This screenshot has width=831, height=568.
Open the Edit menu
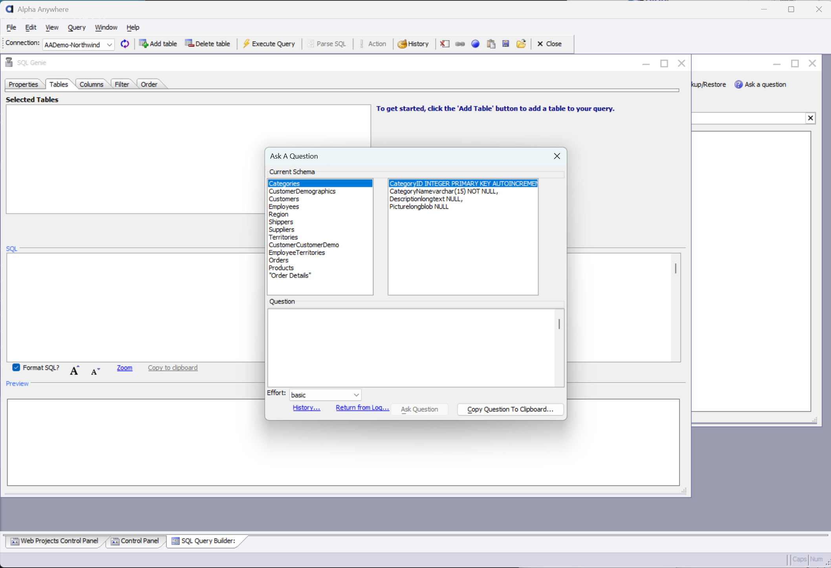coord(31,27)
